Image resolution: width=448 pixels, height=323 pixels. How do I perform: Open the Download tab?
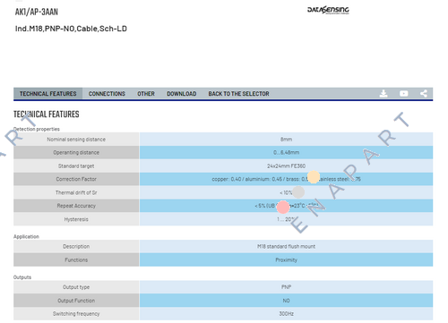[x=181, y=94]
